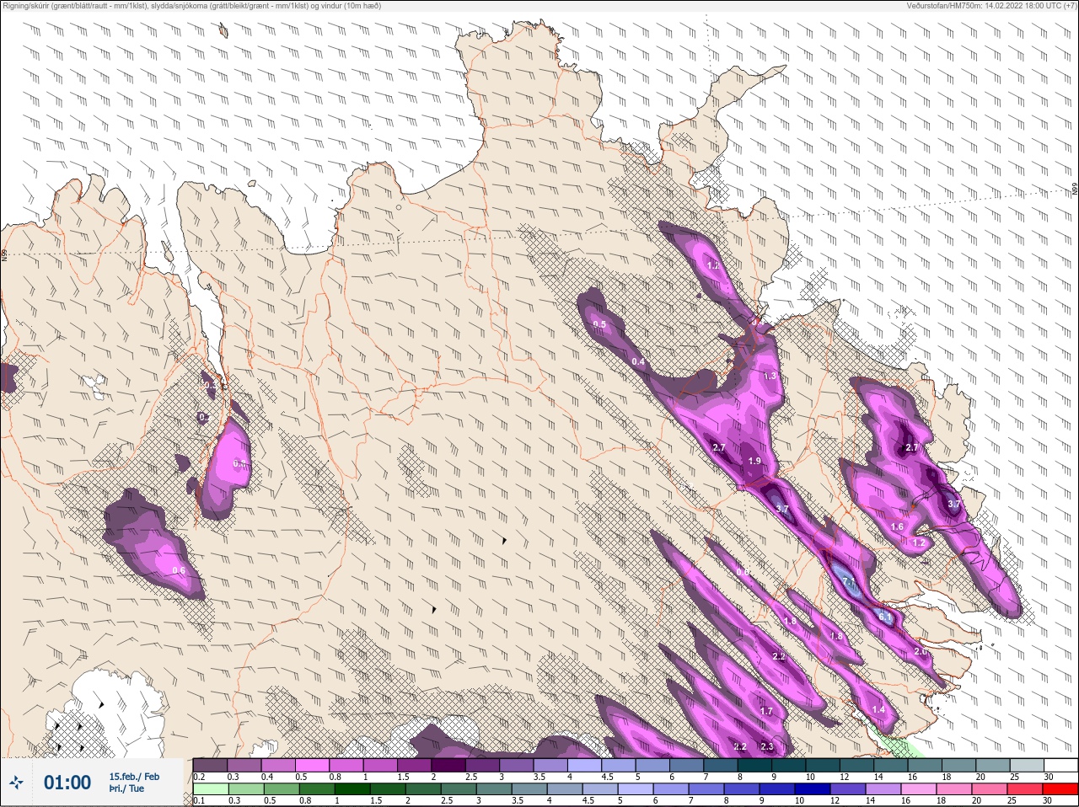Select upper legend bright pink swatch 0.5–0.8
This screenshot has height=807, width=1079.
[x=312, y=765]
